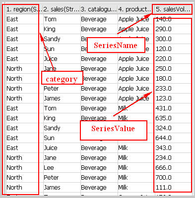
Task: Select the 431.0 sales volume cell
Action: pyautogui.click(x=173, y=108)
